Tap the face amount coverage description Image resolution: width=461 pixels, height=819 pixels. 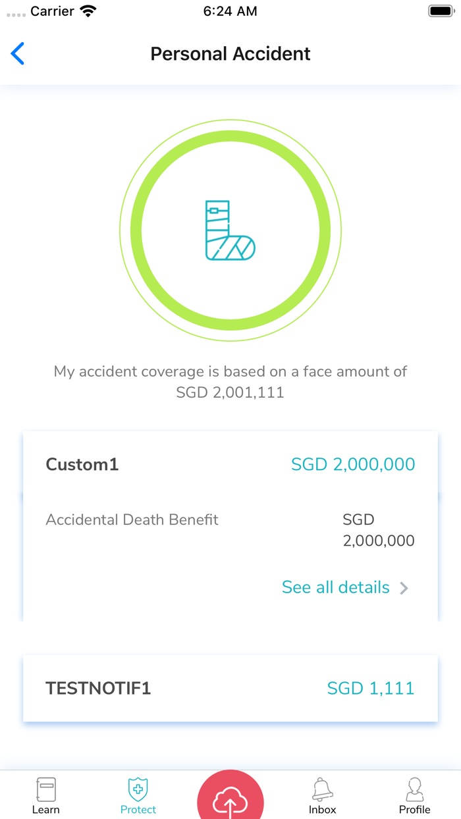[230, 382]
